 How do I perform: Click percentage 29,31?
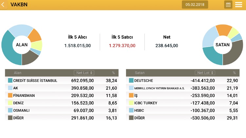(232, 118)
